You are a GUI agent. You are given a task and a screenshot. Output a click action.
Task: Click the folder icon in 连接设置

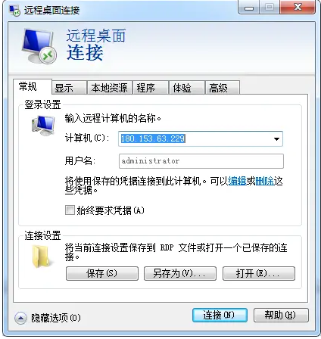(40, 257)
